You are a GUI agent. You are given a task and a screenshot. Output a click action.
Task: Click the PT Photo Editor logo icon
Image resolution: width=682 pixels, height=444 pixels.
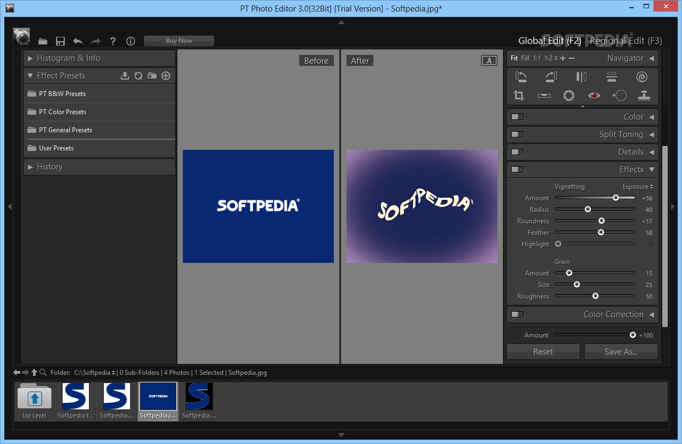coord(21,36)
